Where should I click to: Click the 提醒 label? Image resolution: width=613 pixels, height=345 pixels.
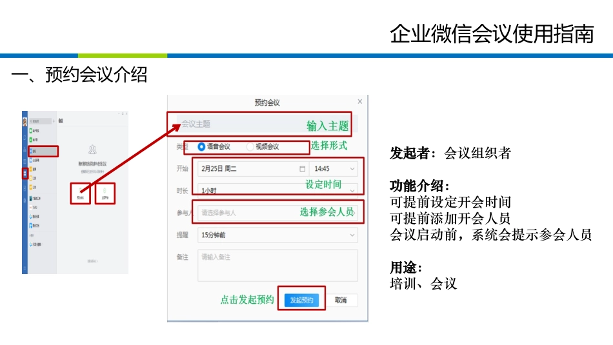pos(182,235)
